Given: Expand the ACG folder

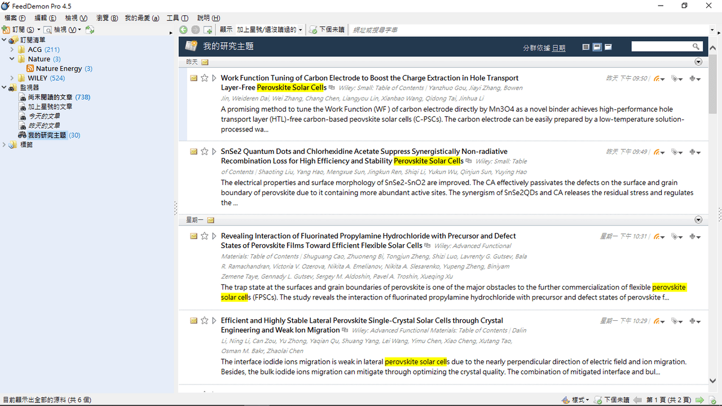Looking at the screenshot, I should pos(12,50).
